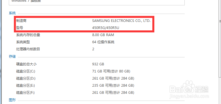
Task: Click the 系统内存的总量 row label
Action: [x=28, y=35]
